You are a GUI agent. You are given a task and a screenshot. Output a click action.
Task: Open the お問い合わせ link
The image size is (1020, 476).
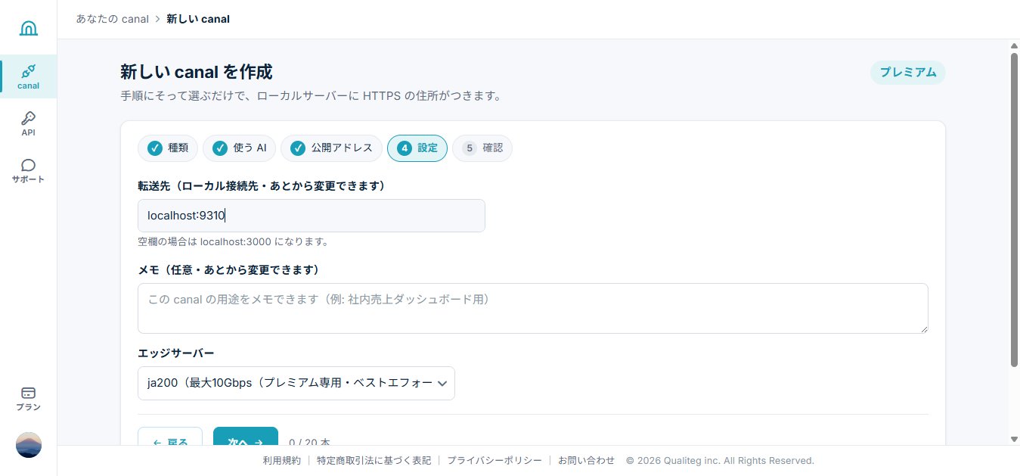tap(587, 460)
